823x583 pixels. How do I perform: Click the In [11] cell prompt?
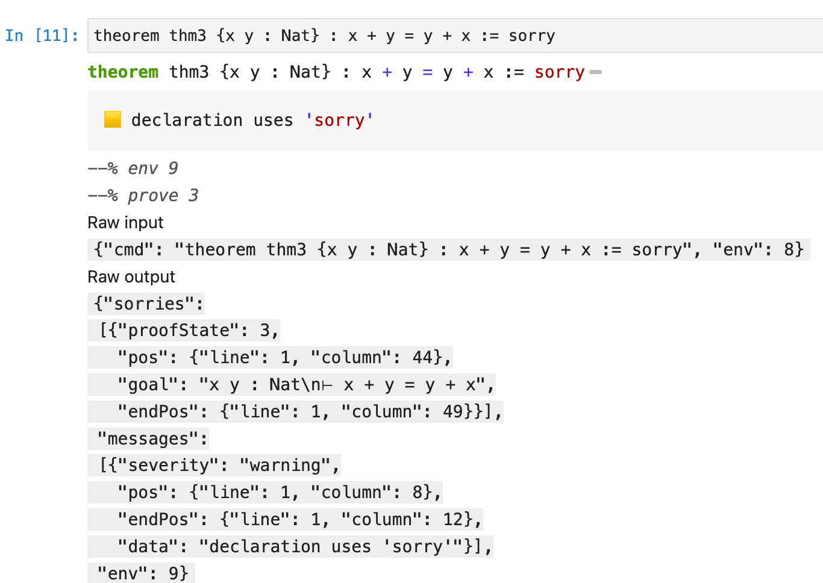coord(42,36)
